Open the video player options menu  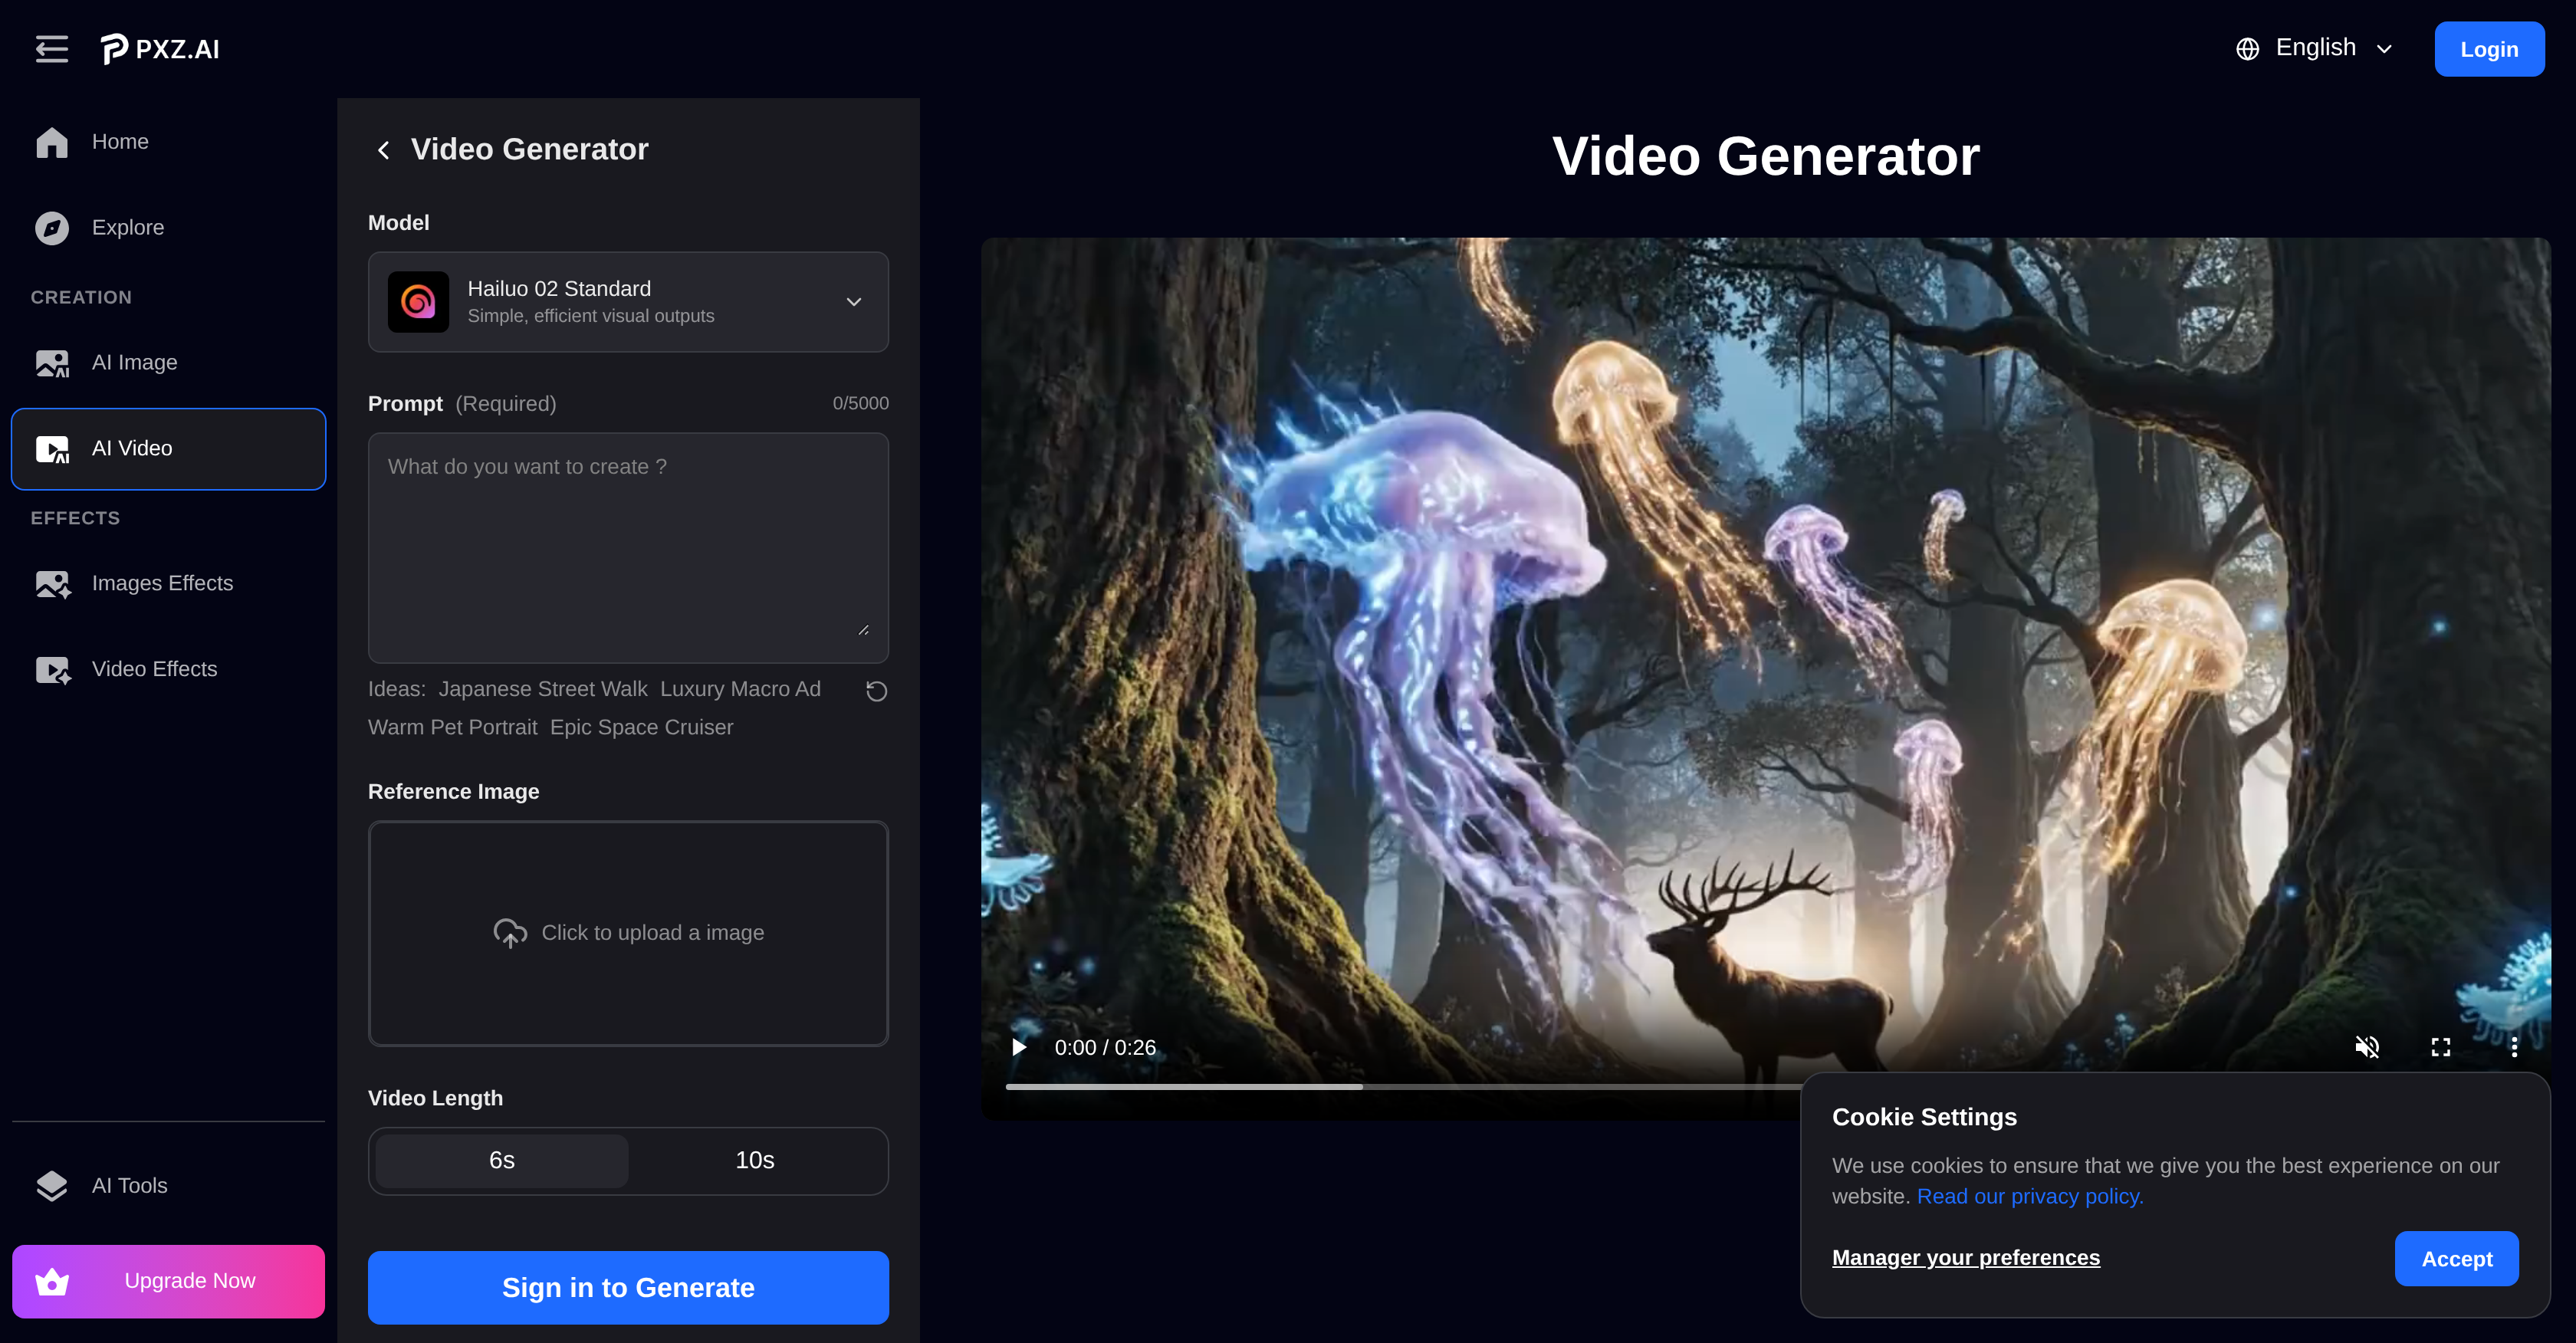pos(2515,1047)
